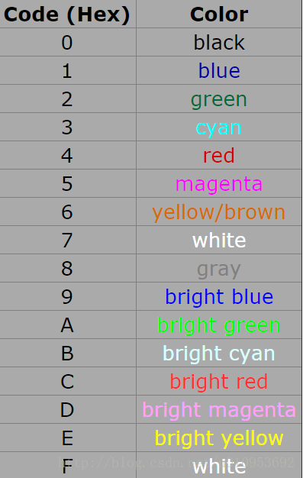Select the code cell '8'
Screen dimensions: 303x478
pos(68,268)
